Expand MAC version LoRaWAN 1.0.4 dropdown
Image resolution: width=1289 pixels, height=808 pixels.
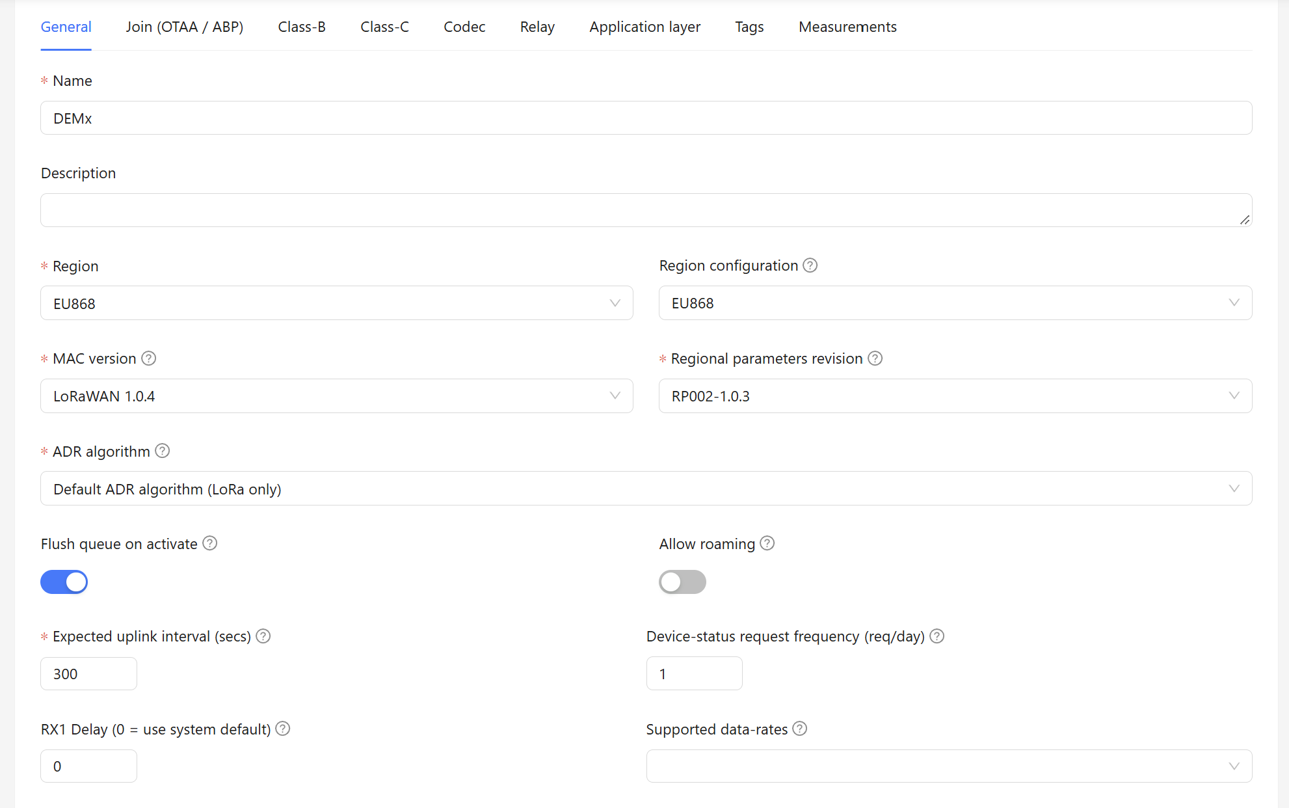[337, 396]
